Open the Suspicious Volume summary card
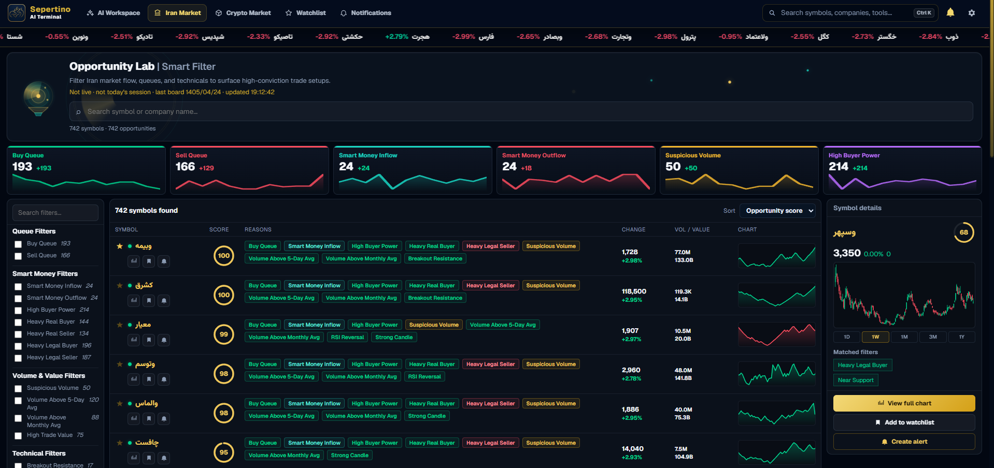This screenshot has width=994, height=468. (x=739, y=170)
